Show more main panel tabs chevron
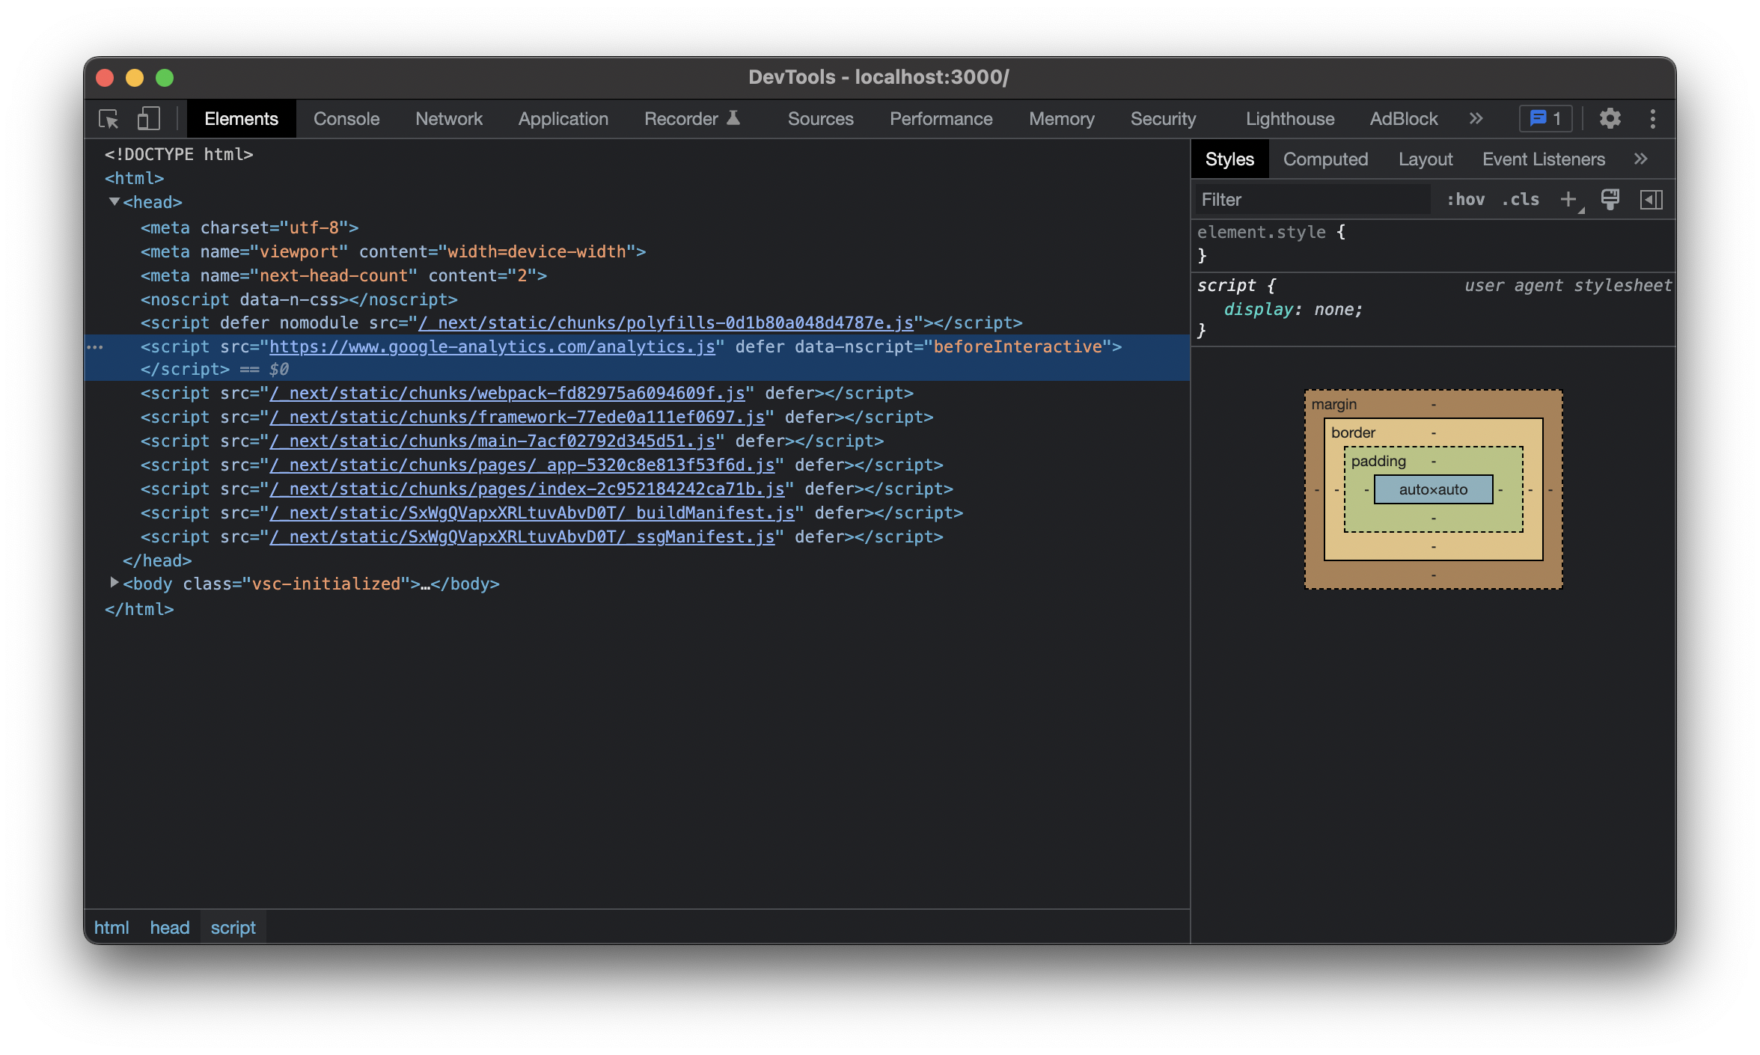The image size is (1760, 1055). 1476,119
